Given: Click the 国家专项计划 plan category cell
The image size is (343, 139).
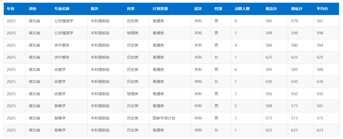Looking at the screenshot, I should click(164, 118).
